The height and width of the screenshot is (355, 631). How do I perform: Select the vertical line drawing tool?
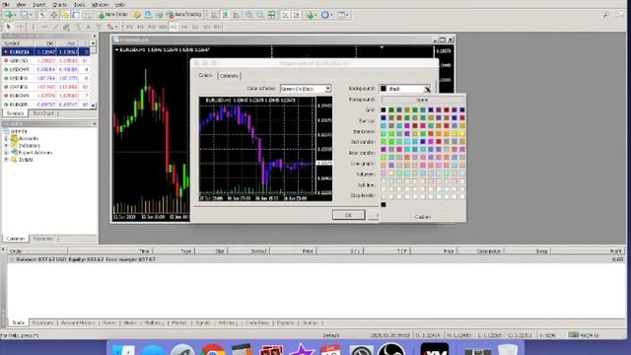[33, 27]
